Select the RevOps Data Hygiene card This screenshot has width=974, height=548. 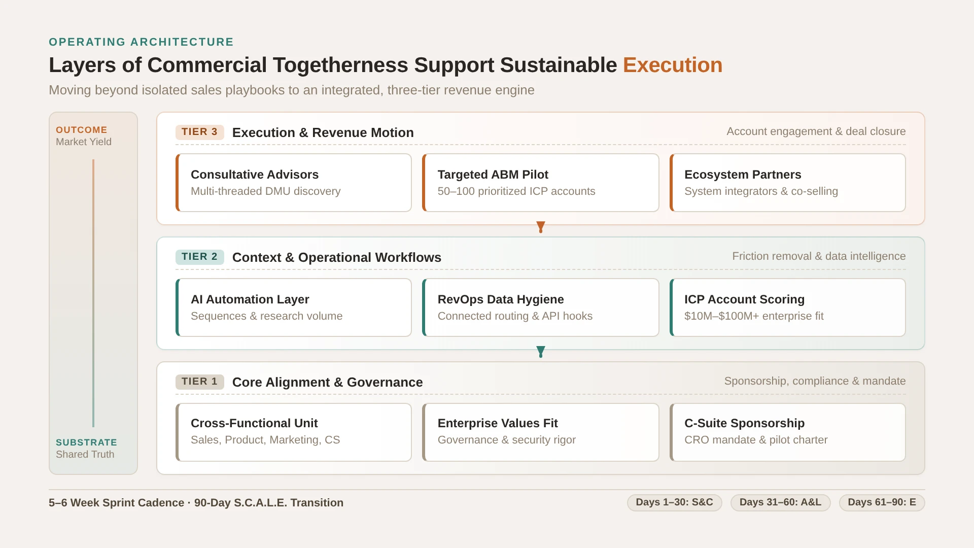[x=540, y=307]
